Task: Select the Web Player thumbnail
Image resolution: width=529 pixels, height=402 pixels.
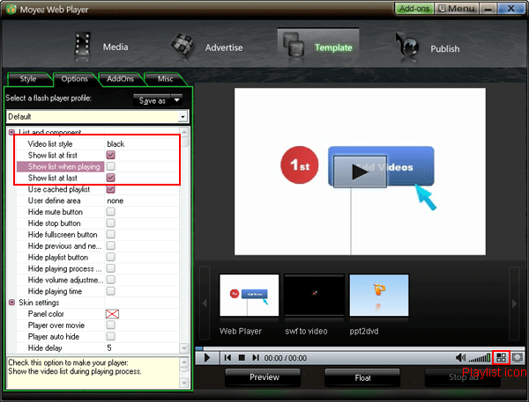Action: tap(250, 296)
